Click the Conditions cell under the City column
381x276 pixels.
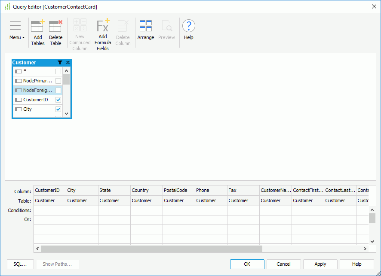tap(82, 210)
